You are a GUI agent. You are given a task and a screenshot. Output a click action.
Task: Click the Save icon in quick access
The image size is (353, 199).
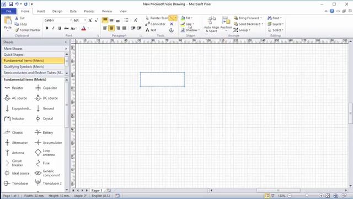coord(11,4)
